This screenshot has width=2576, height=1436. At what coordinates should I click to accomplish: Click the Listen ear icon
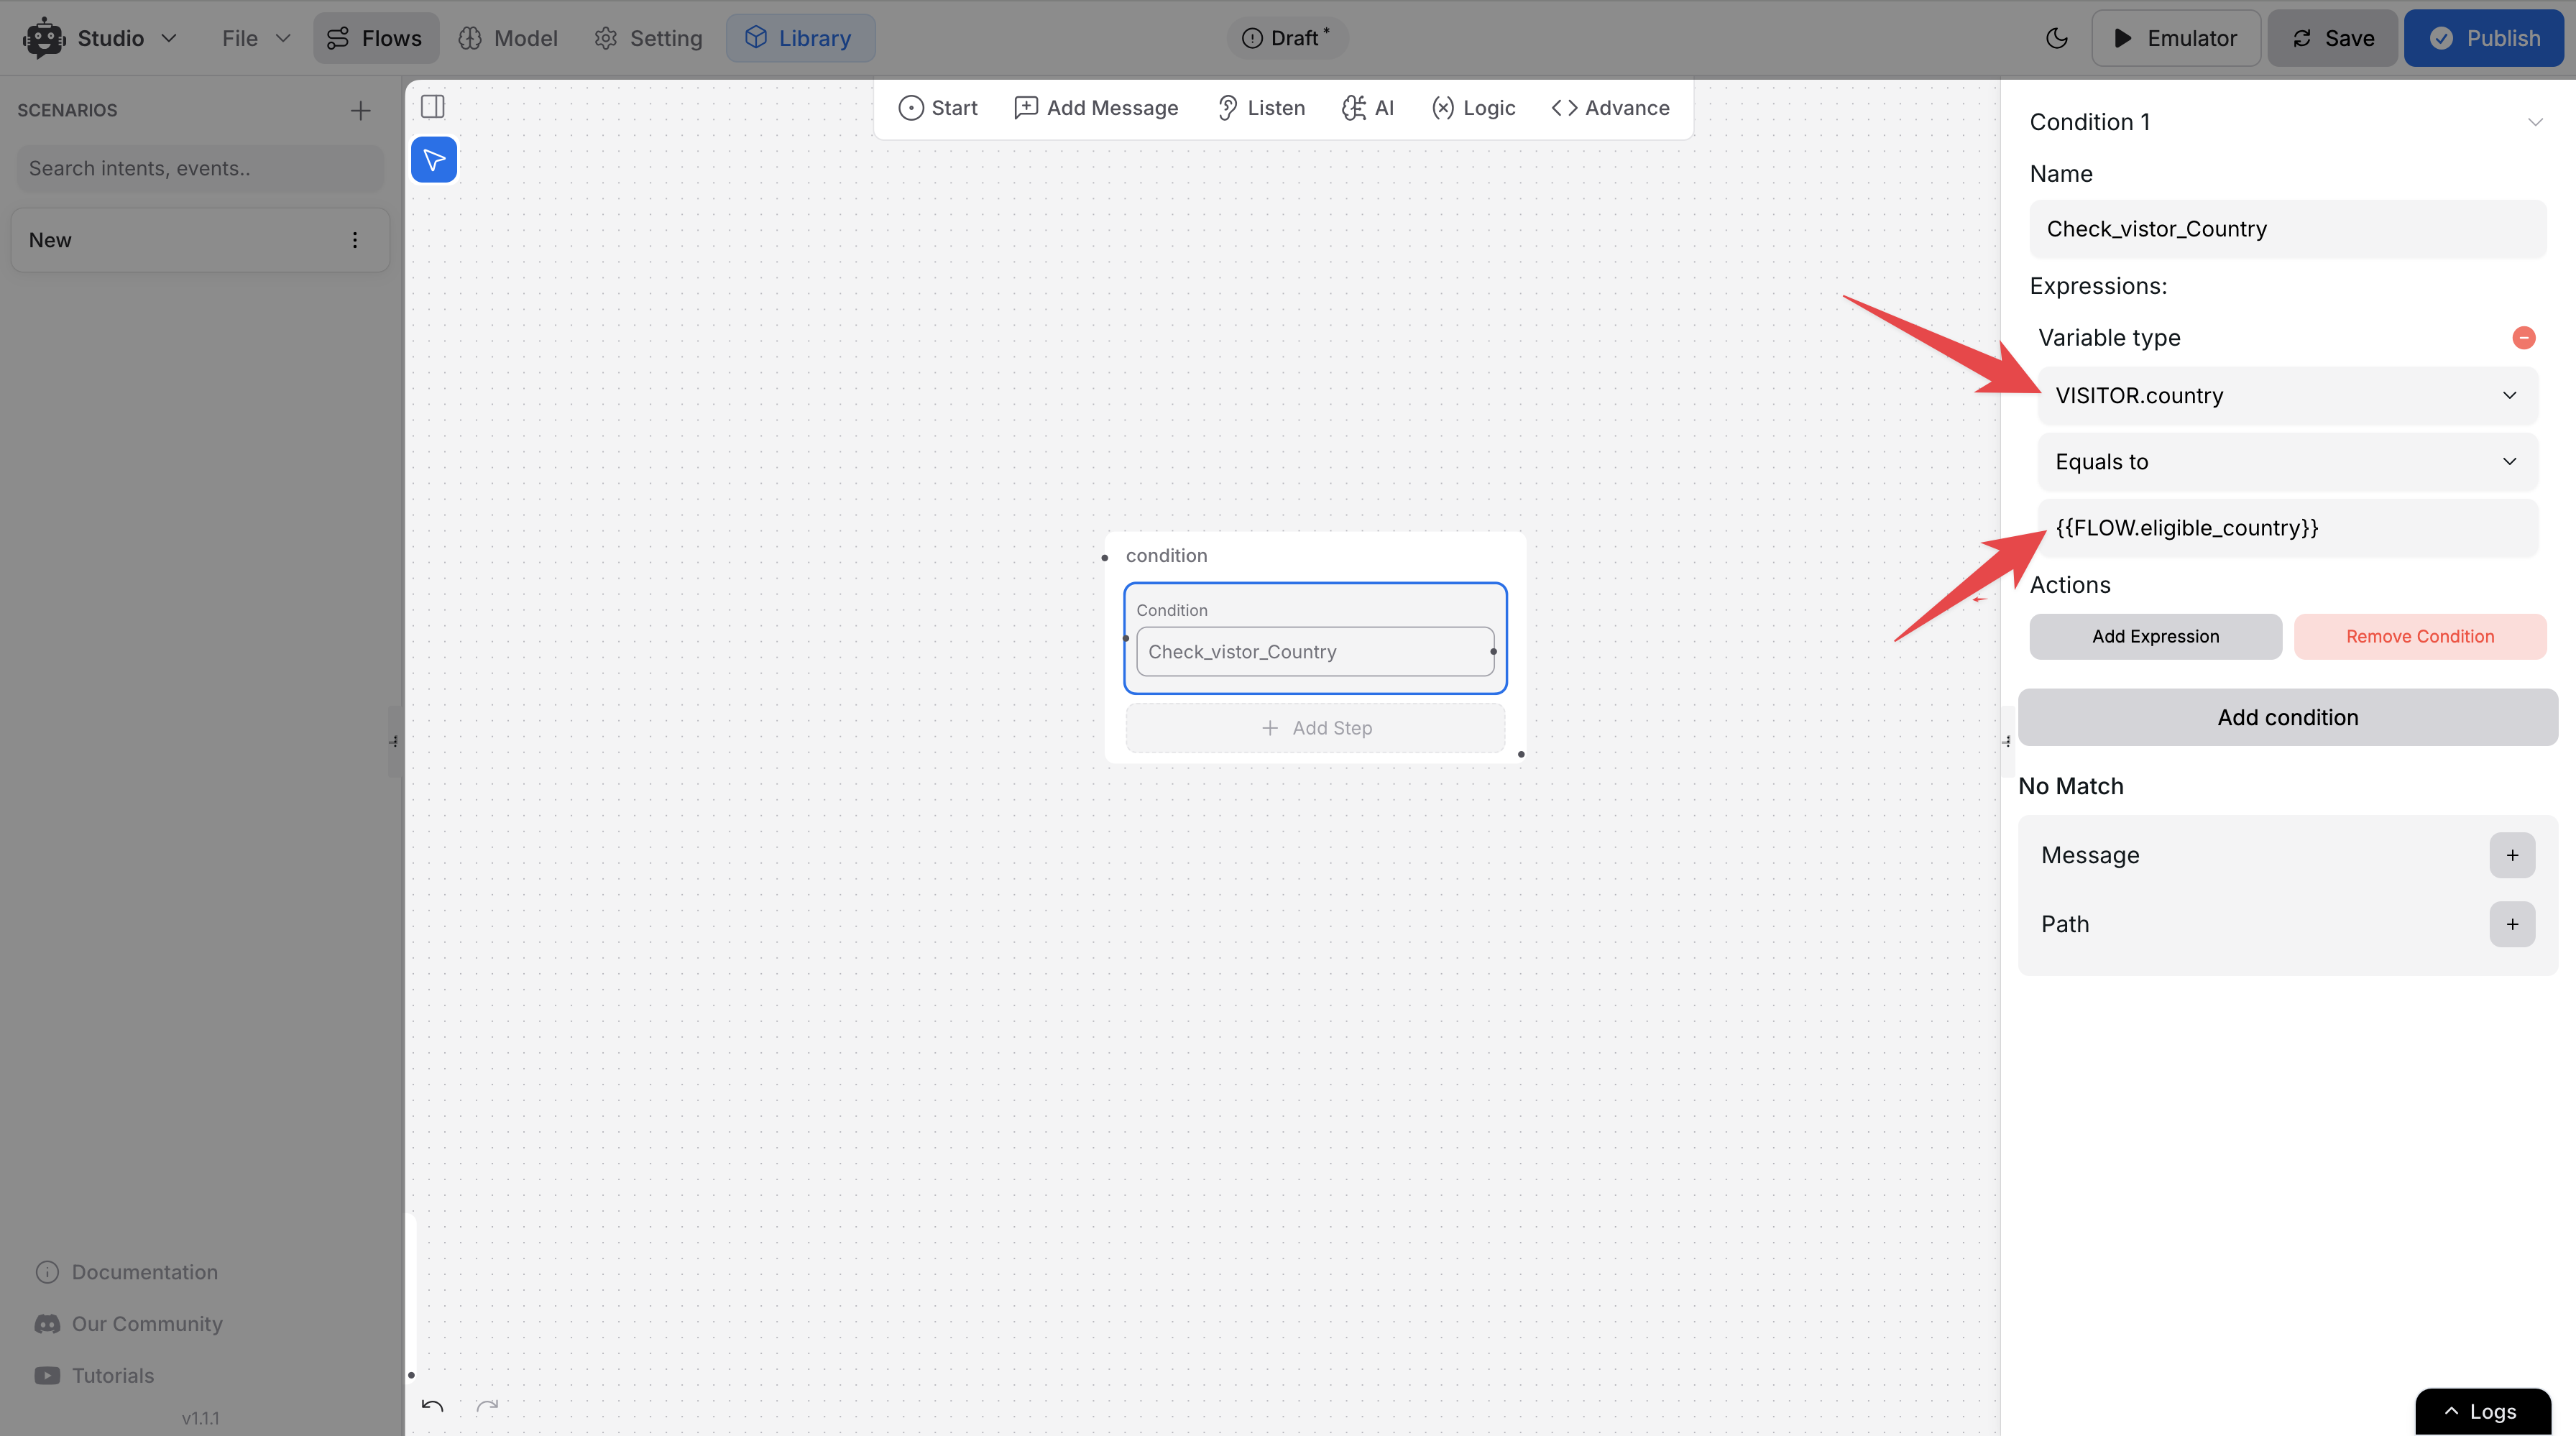pos(1228,108)
